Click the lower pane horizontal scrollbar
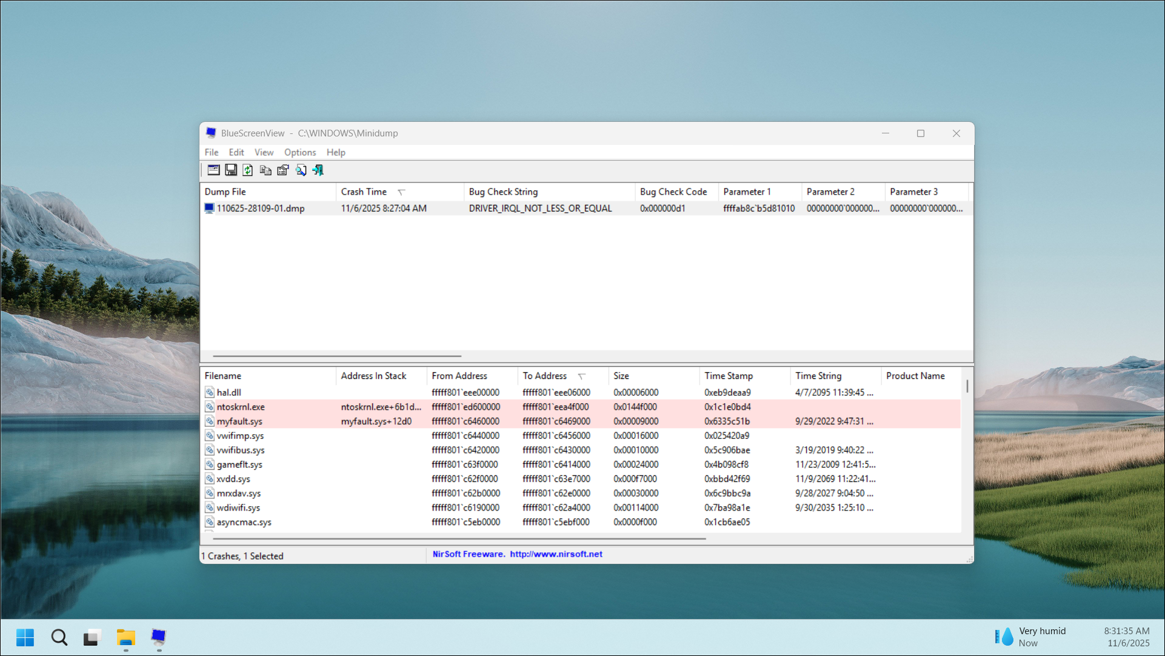Image resolution: width=1165 pixels, height=656 pixels. (x=459, y=538)
